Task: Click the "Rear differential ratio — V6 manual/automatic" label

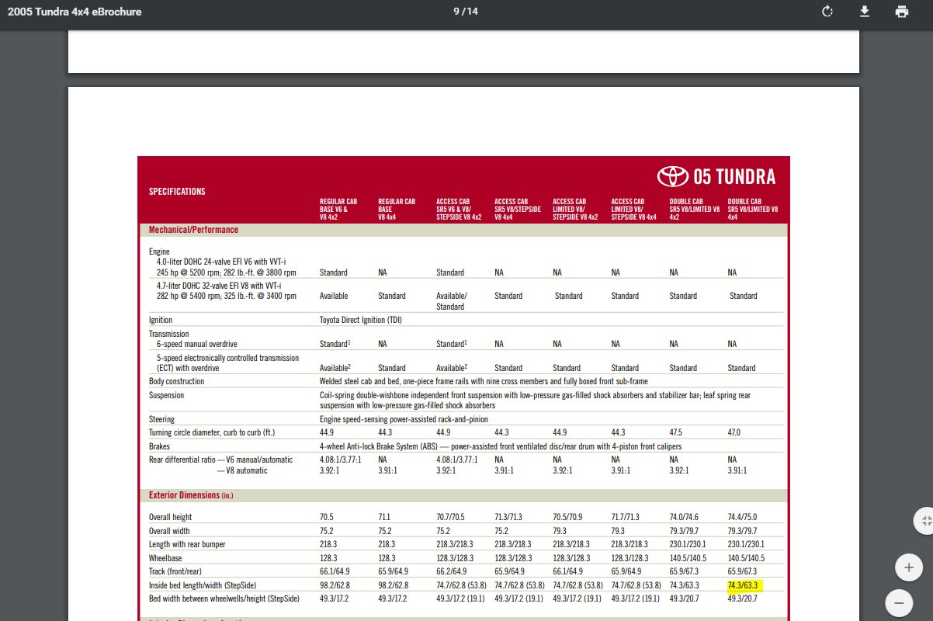Action: (221, 460)
